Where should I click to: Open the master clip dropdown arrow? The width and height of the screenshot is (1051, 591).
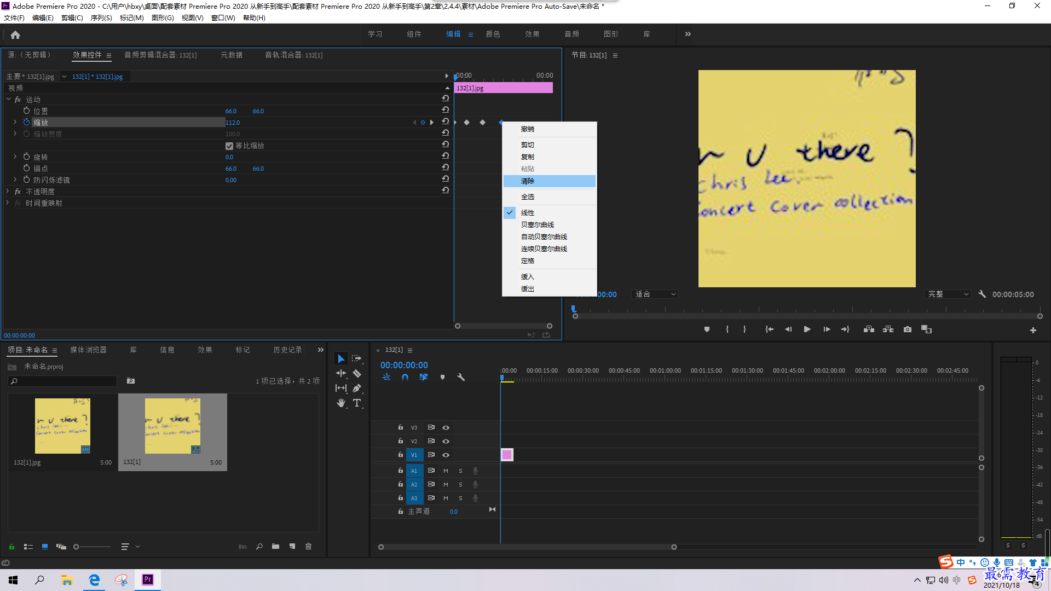[x=64, y=76]
